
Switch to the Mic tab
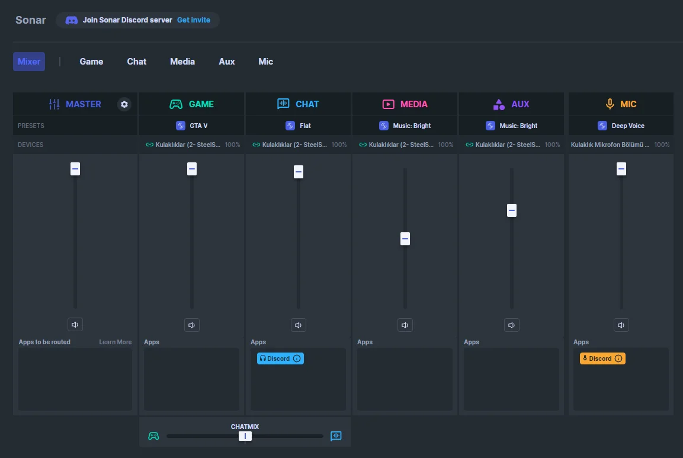point(266,62)
